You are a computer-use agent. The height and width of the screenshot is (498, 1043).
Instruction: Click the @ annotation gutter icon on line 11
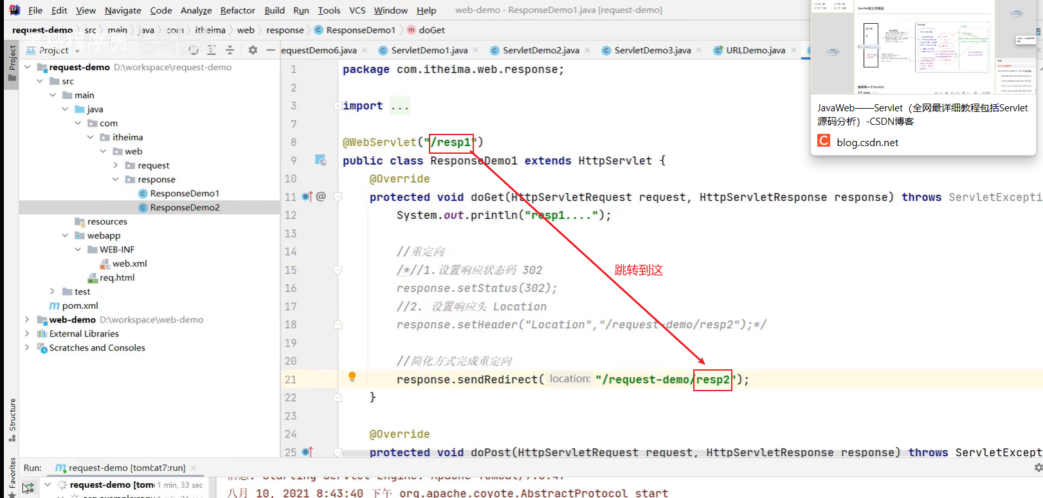pos(321,196)
